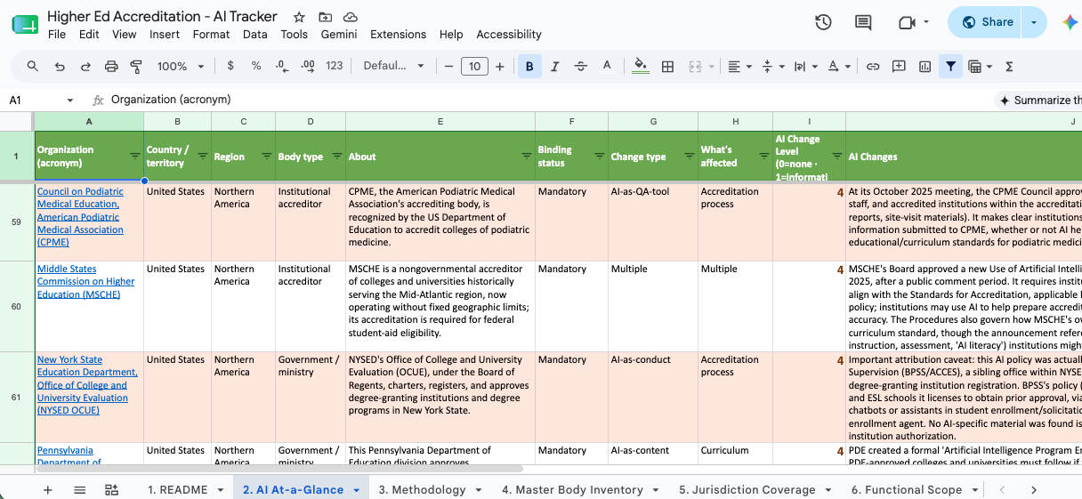Star this document
1082x499 pixels.
(299, 17)
